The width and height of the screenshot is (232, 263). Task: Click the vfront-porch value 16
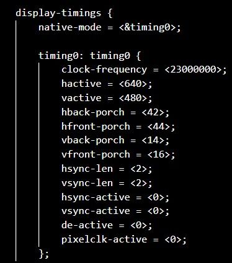[159, 154]
